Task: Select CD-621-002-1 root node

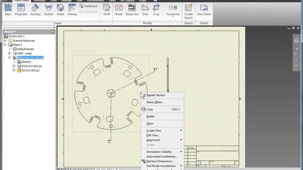Action: point(17,36)
